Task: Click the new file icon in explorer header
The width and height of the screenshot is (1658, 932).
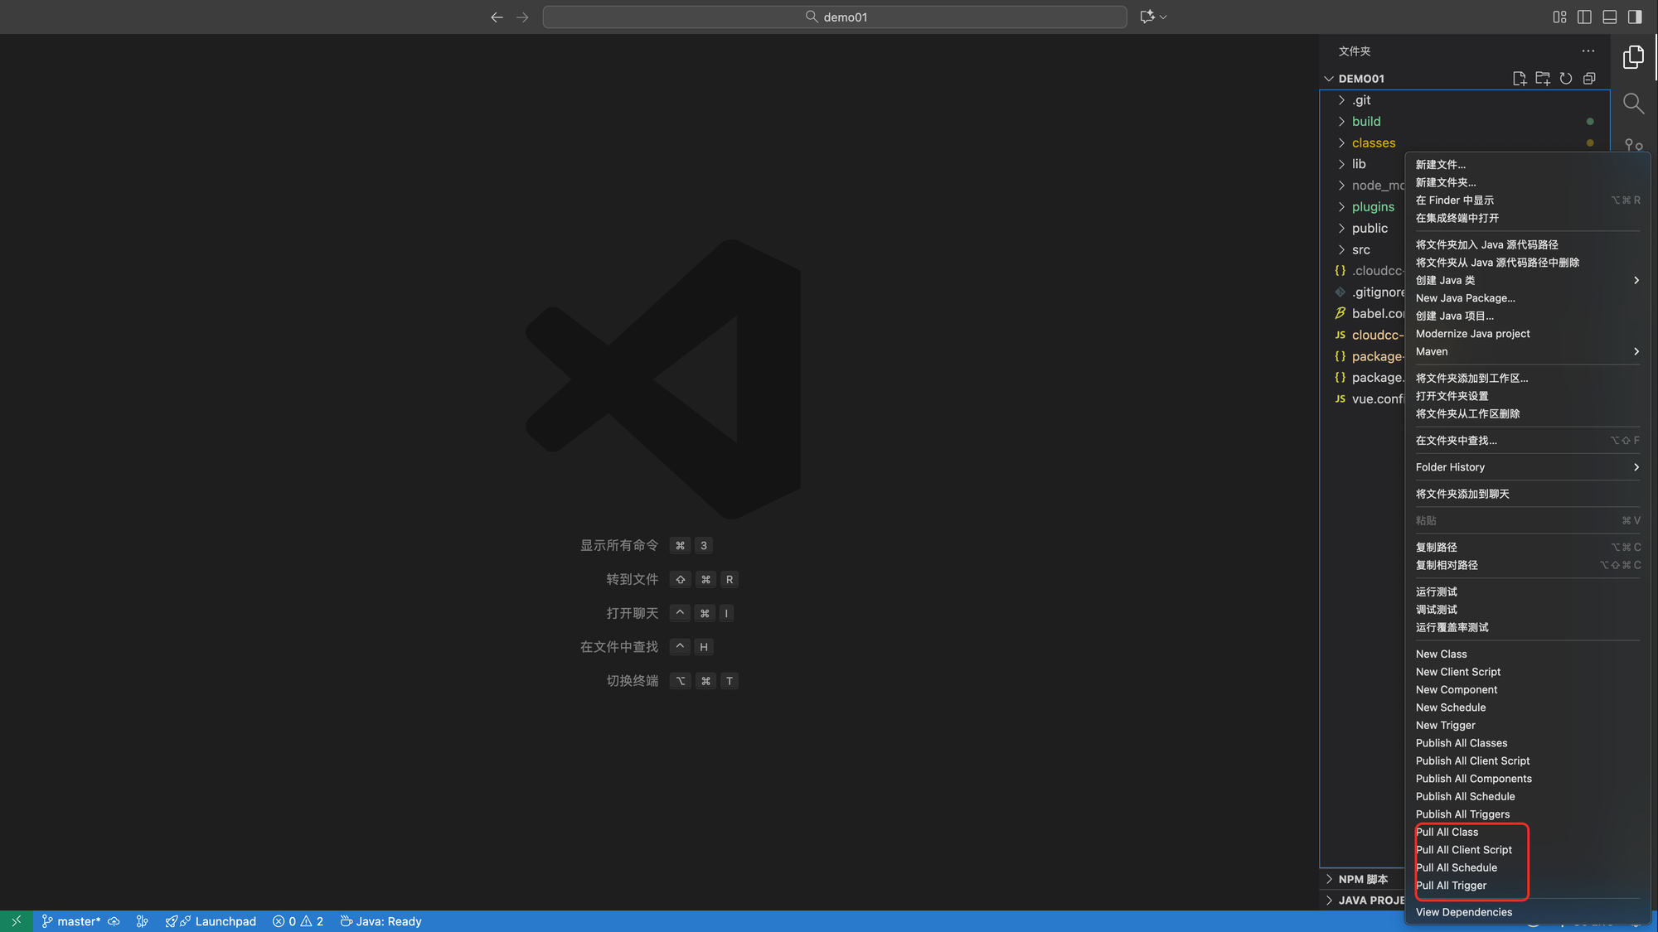Action: (x=1519, y=79)
